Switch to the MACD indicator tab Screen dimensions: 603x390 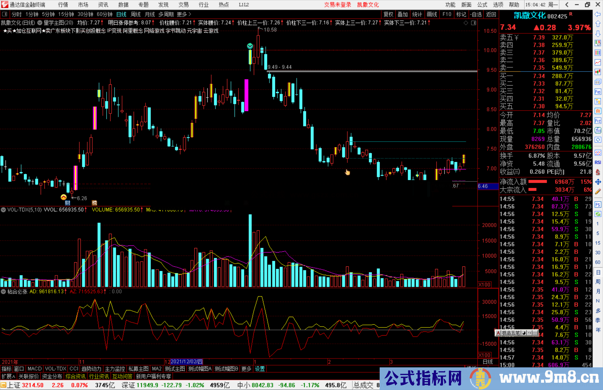point(34,369)
